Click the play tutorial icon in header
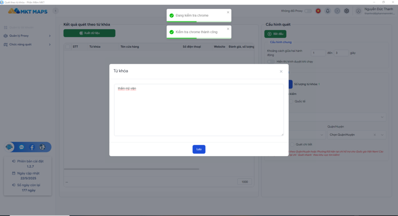398x216 pixels. pos(337,11)
